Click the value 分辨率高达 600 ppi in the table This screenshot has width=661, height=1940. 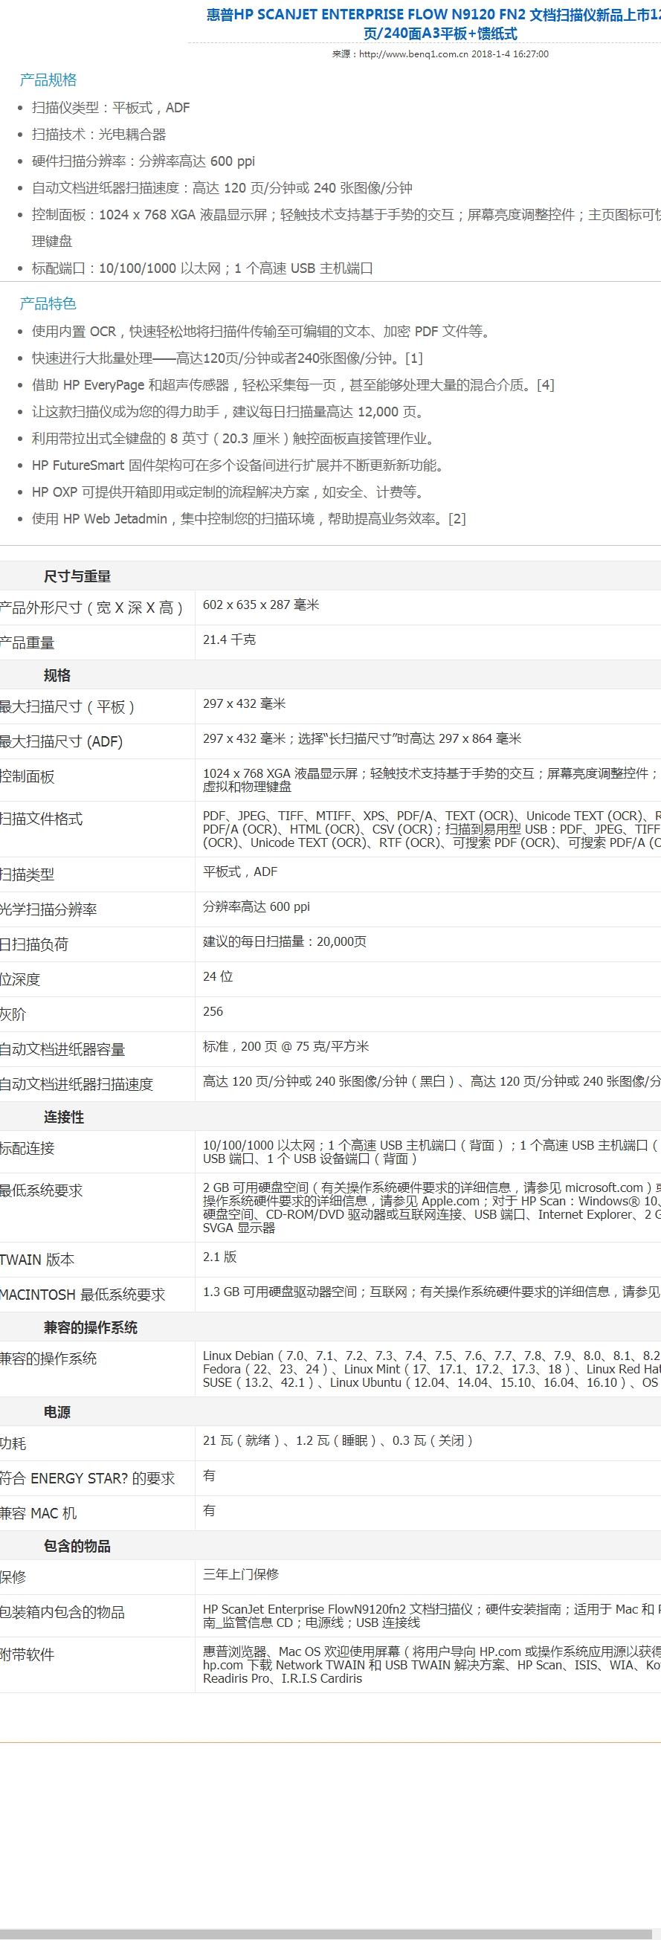(256, 906)
